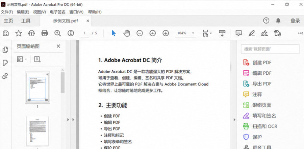Select the highlighter pen tool
Viewport: 304px width, 149px height.
coord(251,33)
